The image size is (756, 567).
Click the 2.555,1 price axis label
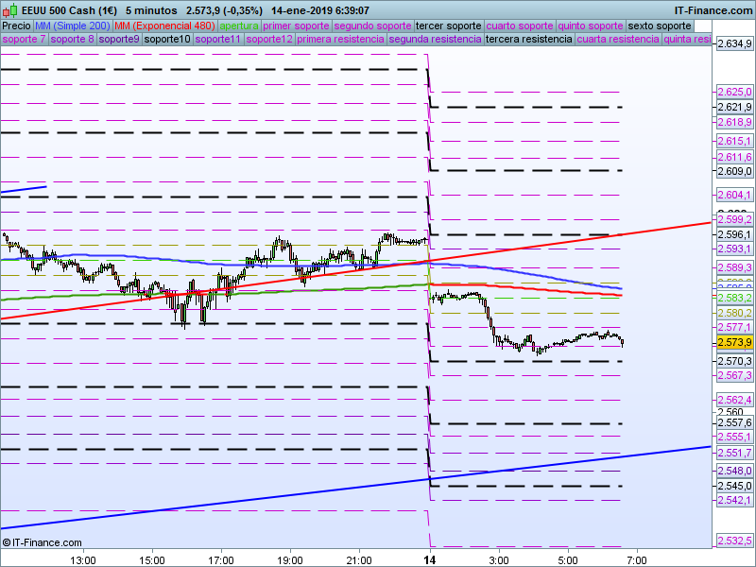pyautogui.click(x=734, y=437)
